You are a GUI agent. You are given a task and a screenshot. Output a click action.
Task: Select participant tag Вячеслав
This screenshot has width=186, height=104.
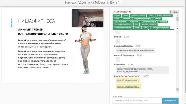point(126,19)
